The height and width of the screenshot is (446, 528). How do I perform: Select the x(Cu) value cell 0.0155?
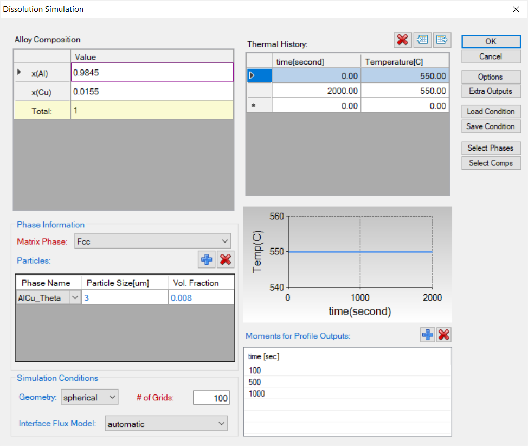pyautogui.click(x=152, y=92)
